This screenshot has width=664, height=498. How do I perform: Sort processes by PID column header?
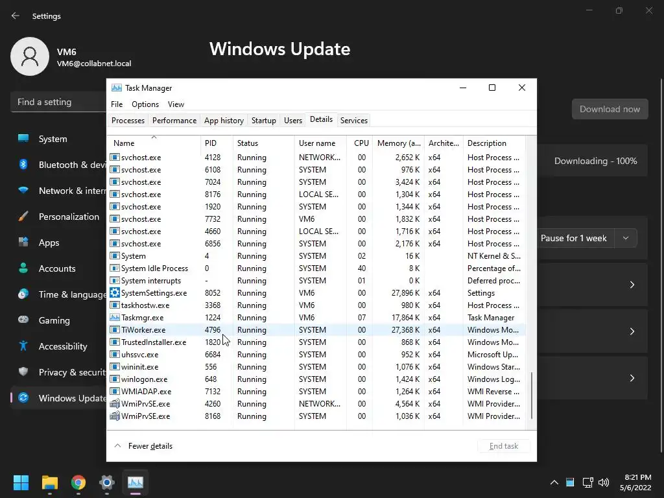click(217, 143)
